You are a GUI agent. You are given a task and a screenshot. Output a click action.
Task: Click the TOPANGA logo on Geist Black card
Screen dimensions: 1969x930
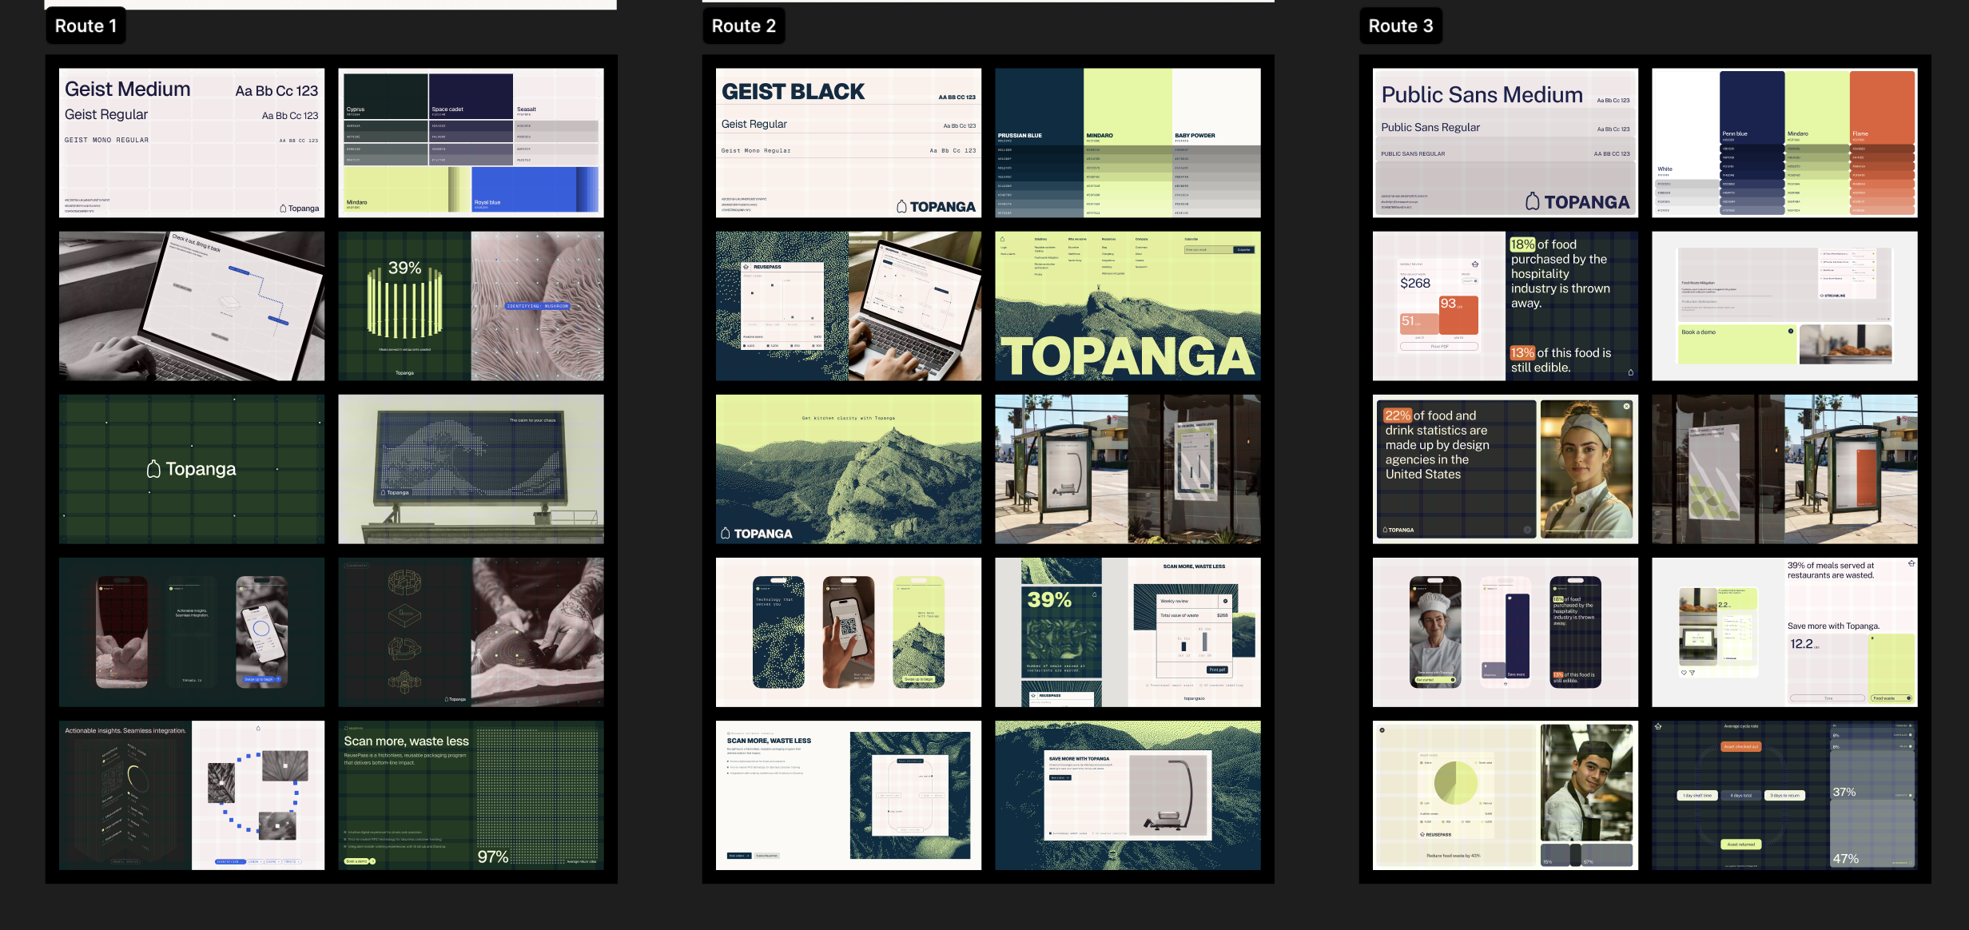click(x=936, y=207)
